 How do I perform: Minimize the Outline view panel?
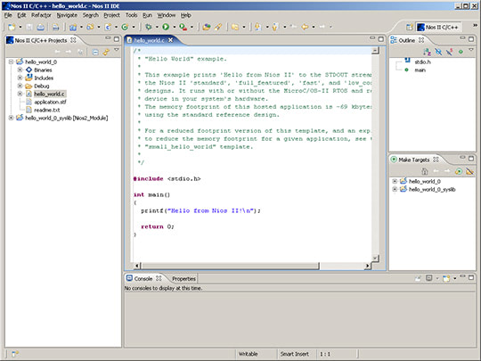[x=462, y=38]
